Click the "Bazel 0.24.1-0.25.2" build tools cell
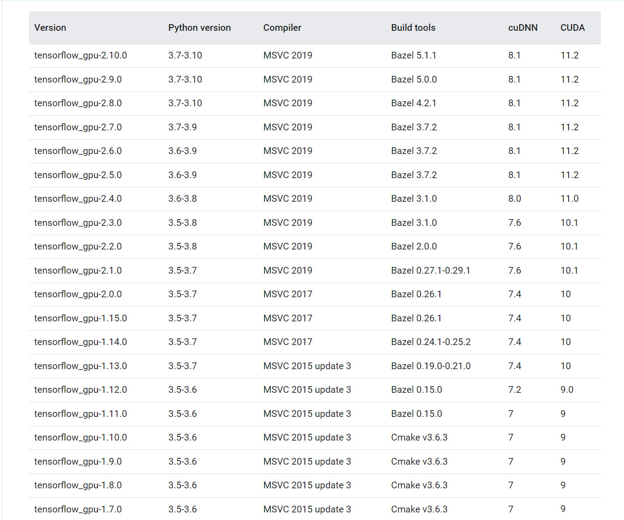The height and width of the screenshot is (520, 624). tap(431, 342)
